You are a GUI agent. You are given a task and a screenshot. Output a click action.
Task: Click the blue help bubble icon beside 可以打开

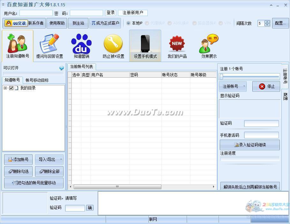coord(62,68)
